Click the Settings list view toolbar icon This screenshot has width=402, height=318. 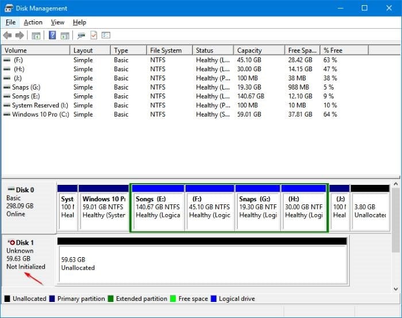[106, 35]
